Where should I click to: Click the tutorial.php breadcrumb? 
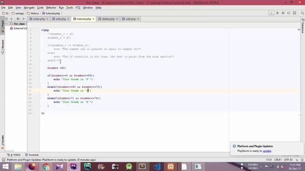[x=51, y=13]
